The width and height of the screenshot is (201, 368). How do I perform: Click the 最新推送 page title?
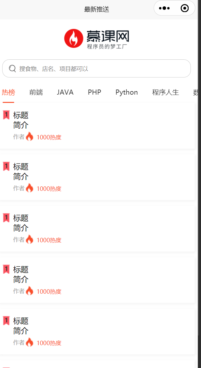click(x=97, y=10)
